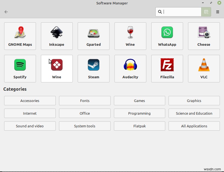Open the hamburger menu
The height and width of the screenshot is (172, 224).
[218, 12]
